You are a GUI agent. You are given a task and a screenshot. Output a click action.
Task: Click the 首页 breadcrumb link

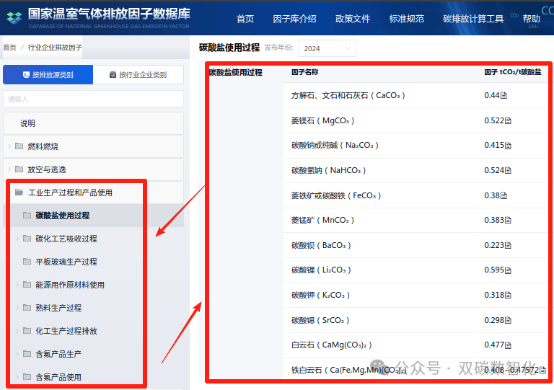tap(9, 48)
